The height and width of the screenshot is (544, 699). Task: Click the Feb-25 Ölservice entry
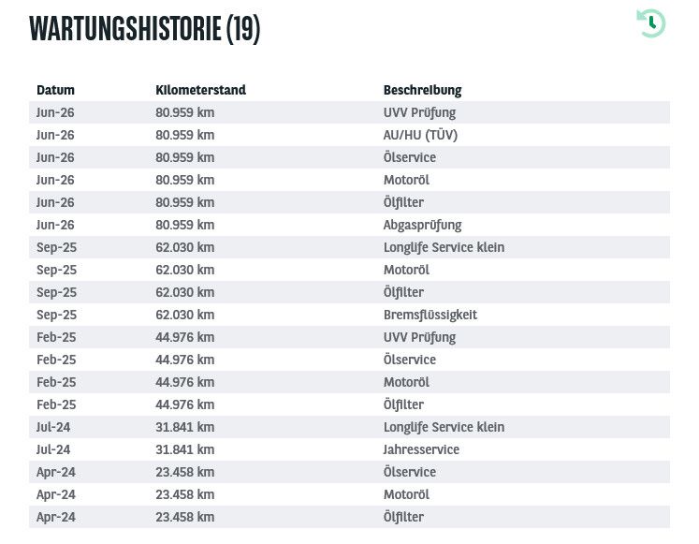[x=410, y=360]
